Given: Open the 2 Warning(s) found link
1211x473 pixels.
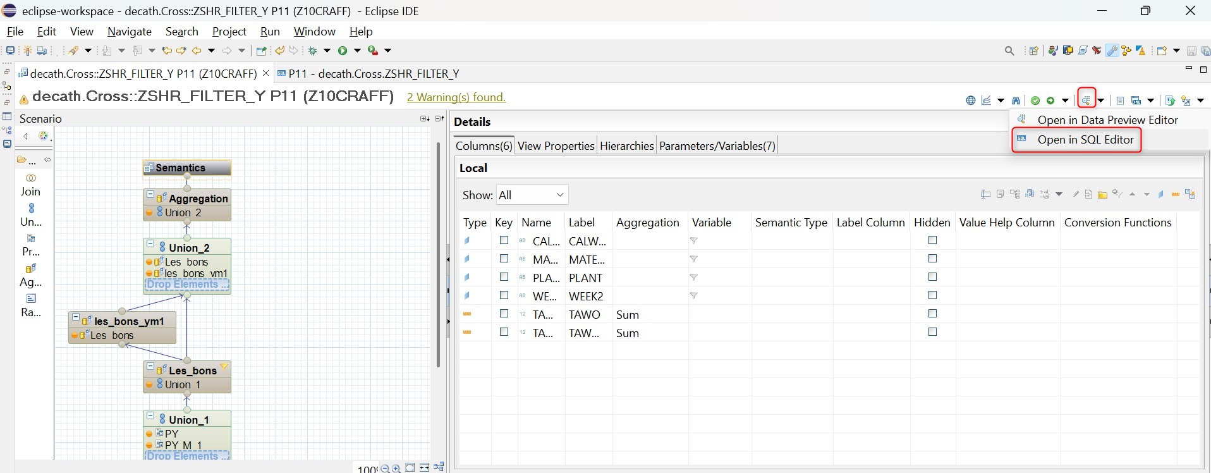Looking at the screenshot, I should pyautogui.click(x=456, y=97).
